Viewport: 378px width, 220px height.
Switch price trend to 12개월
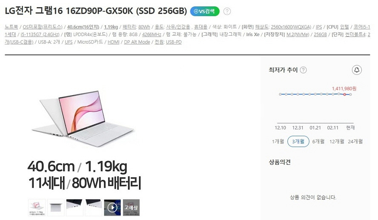337,141
